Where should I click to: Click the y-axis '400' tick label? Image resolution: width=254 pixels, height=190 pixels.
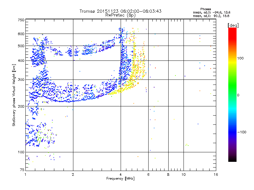21,61
